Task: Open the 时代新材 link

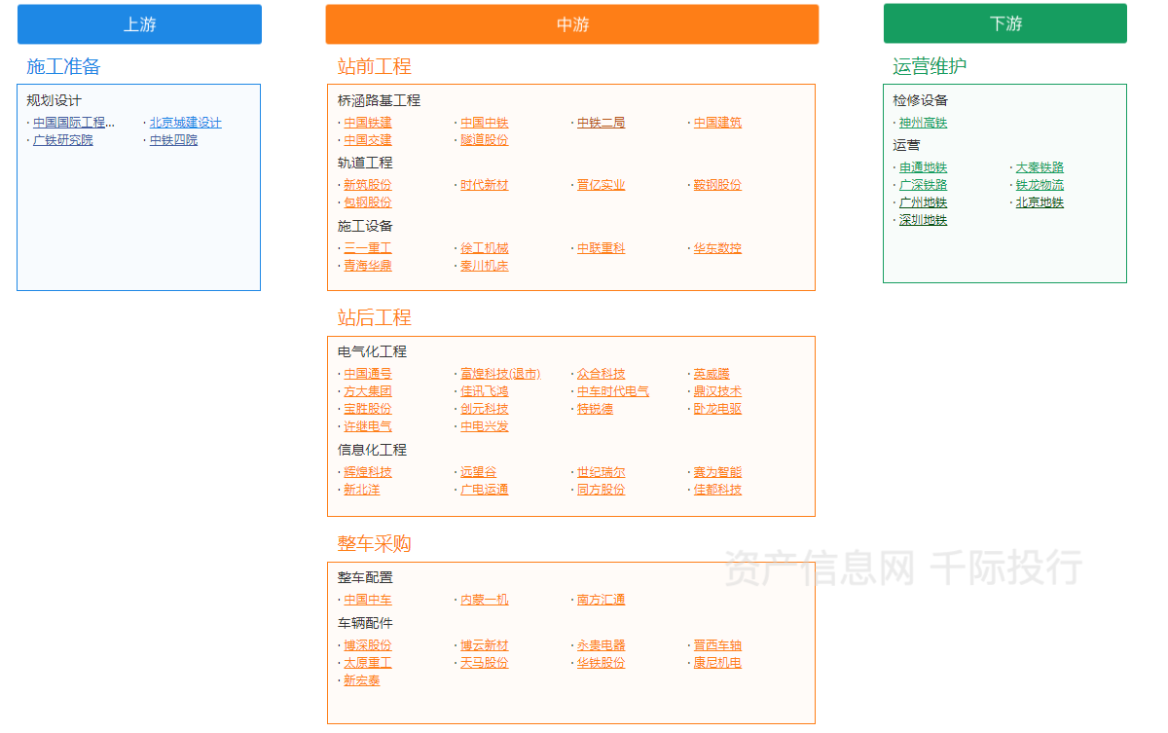Action: [485, 185]
